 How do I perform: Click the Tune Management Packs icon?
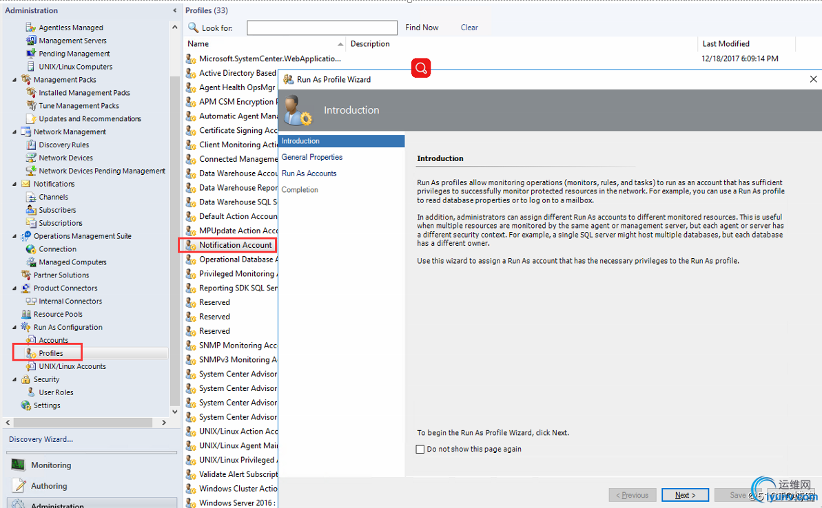(x=31, y=105)
